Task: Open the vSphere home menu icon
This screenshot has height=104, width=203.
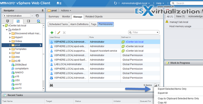Action: (x=59, y=3)
